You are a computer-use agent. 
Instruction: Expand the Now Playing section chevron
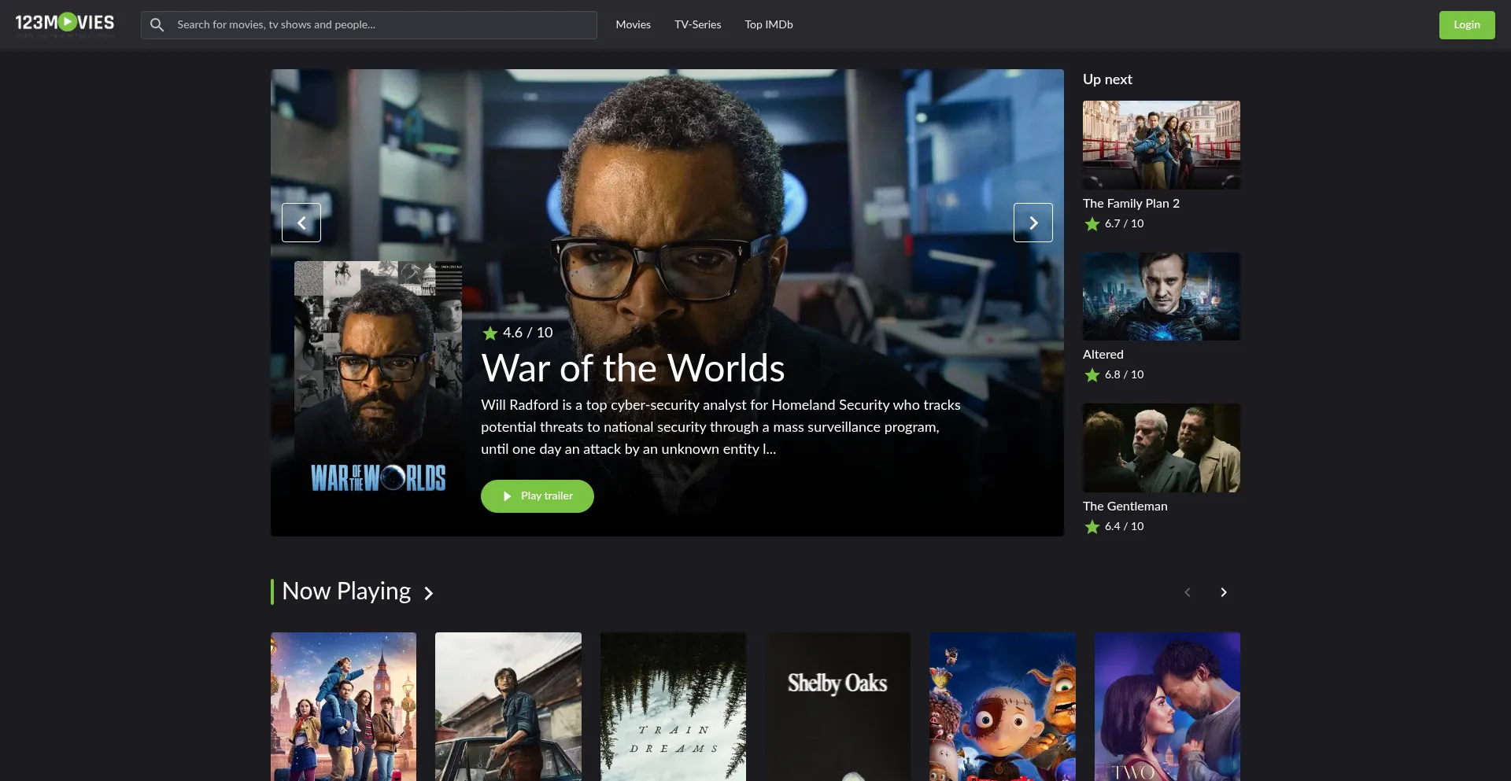429,593
